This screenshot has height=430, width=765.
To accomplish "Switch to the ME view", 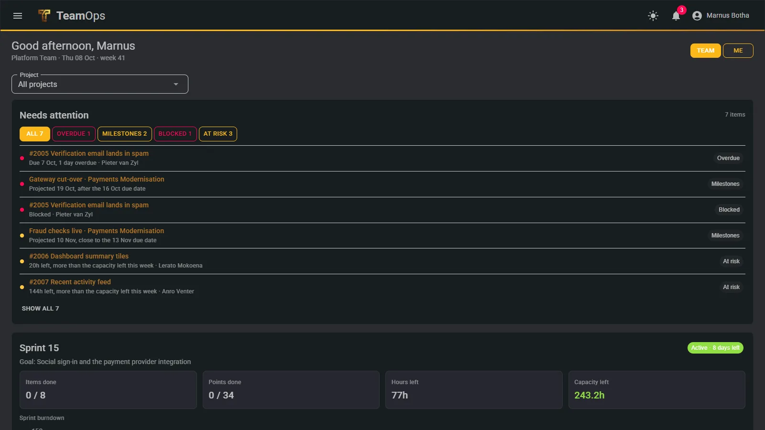I will (x=738, y=51).
